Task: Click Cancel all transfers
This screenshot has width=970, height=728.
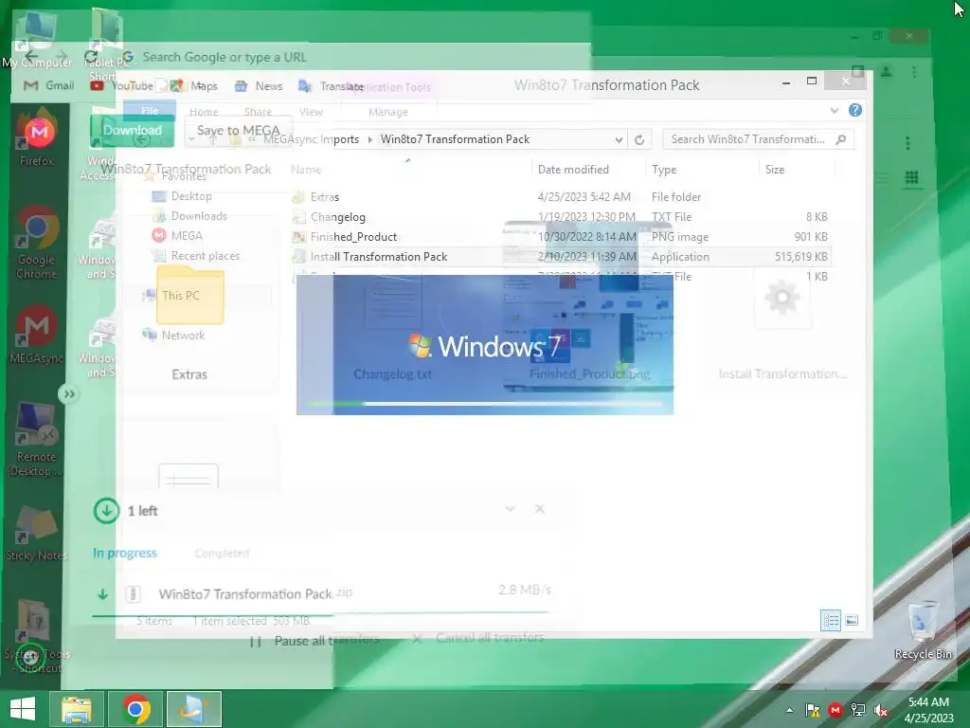Action: point(479,638)
